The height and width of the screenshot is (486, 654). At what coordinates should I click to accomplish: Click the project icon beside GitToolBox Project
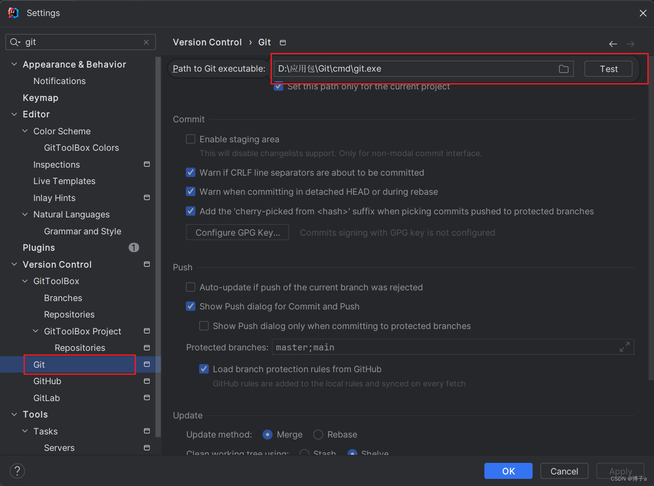(x=147, y=331)
